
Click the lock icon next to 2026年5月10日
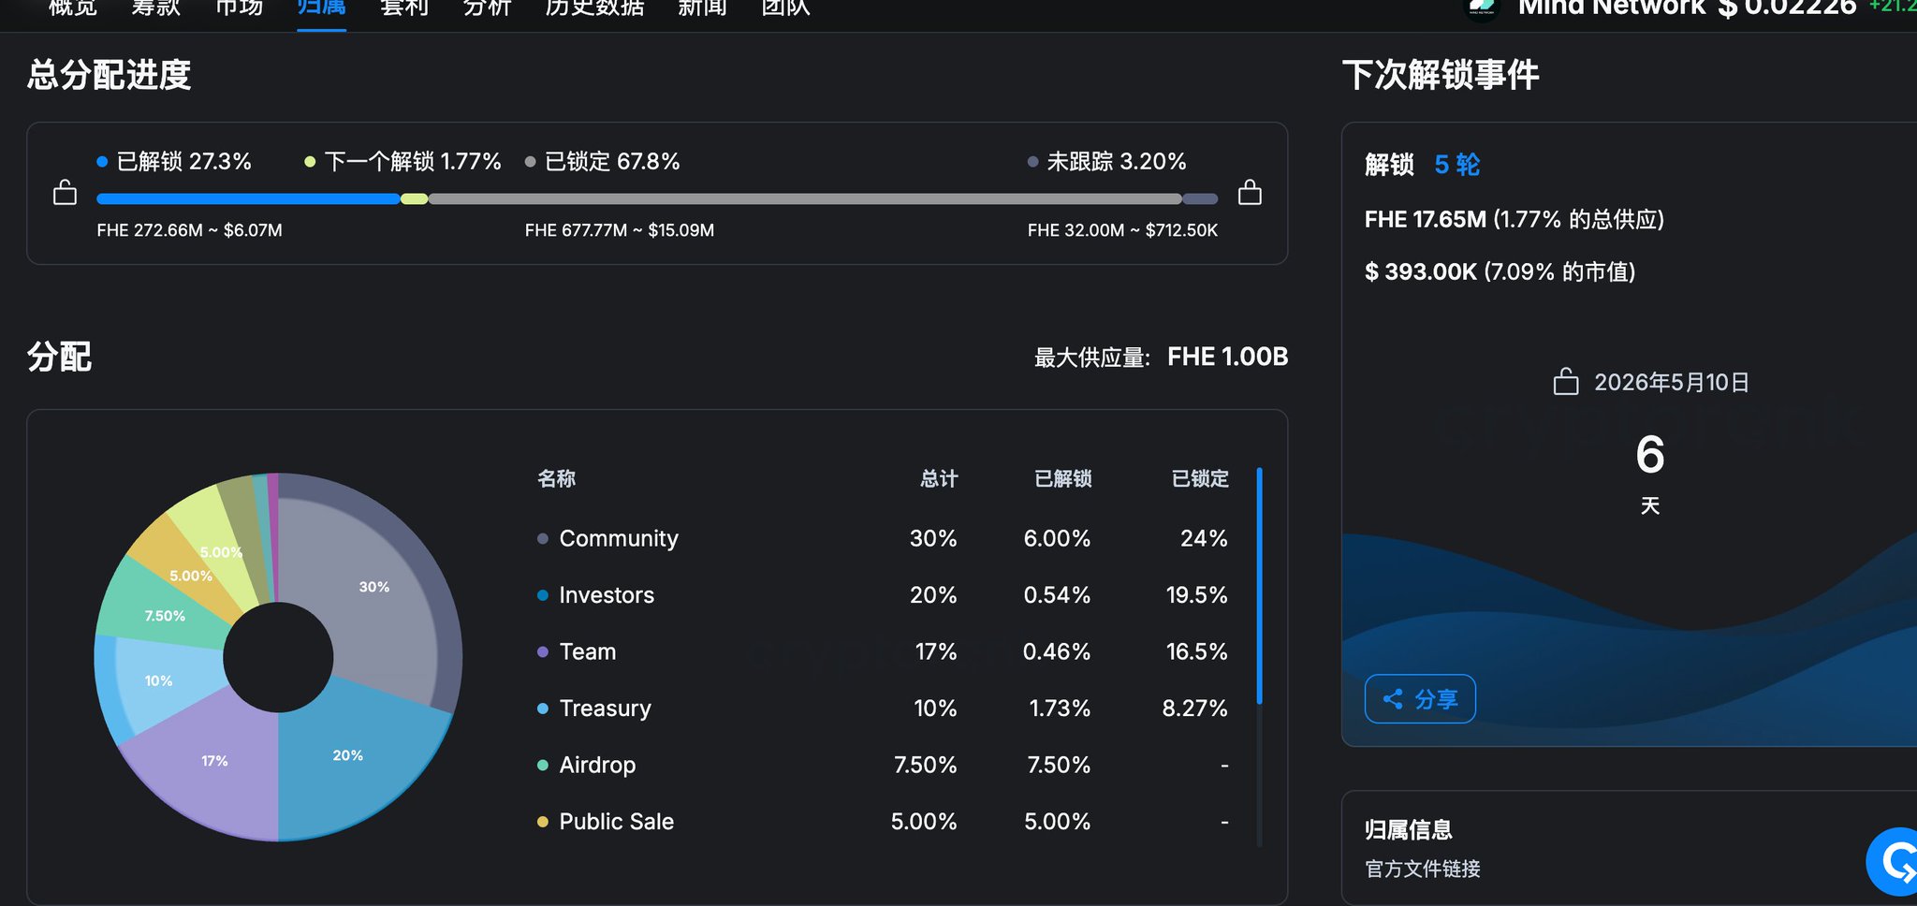[1566, 382]
